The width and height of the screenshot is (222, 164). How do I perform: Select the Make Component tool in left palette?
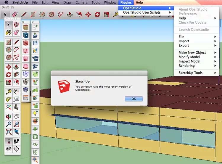[16, 25]
